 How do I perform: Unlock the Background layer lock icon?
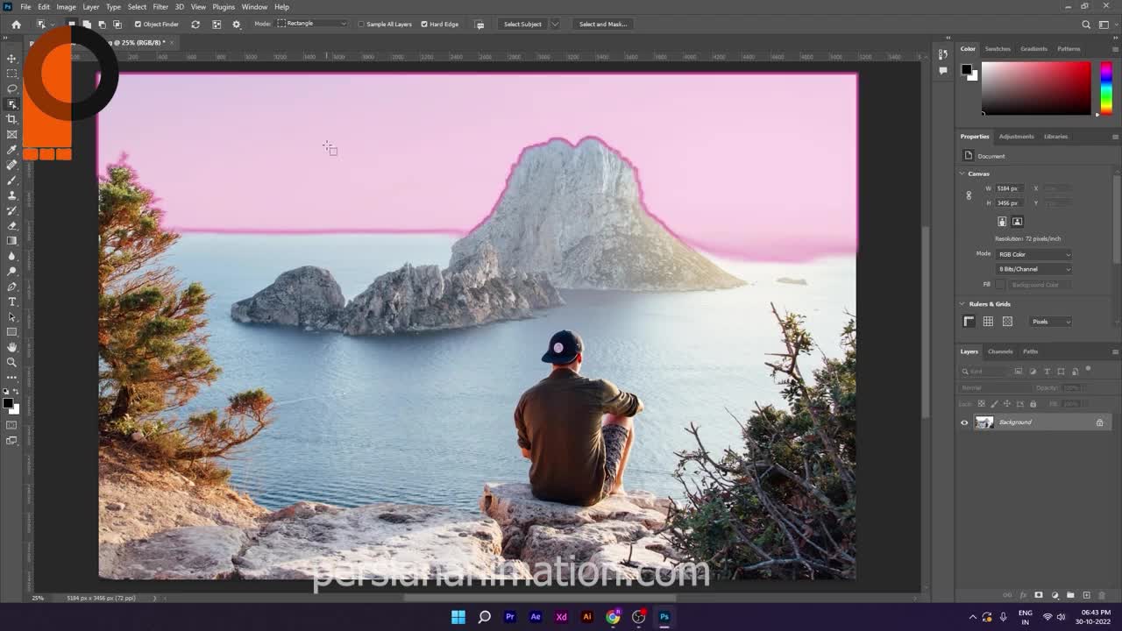(1099, 422)
